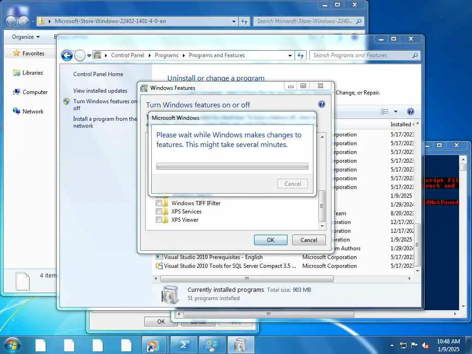
Task: Click the shield icon beside Turn Windows features
Action: coord(66,101)
